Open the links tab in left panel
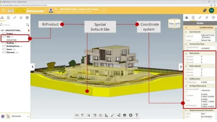 click(15, 18)
